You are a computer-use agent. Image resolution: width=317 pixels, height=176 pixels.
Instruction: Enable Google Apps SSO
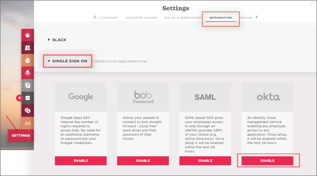click(81, 161)
